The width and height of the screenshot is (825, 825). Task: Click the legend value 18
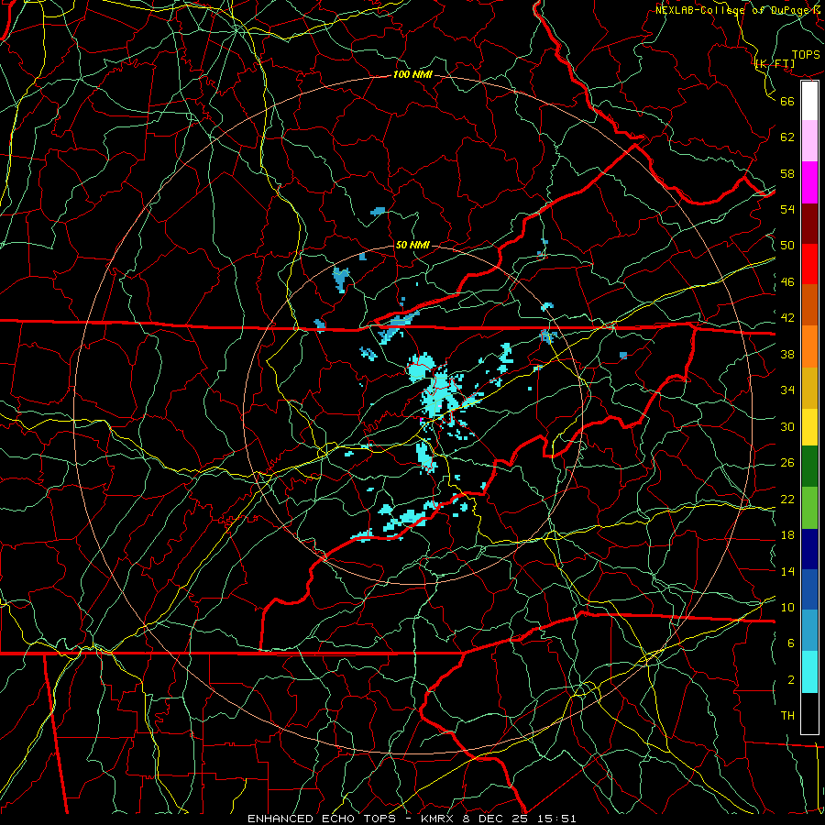pos(787,535)
